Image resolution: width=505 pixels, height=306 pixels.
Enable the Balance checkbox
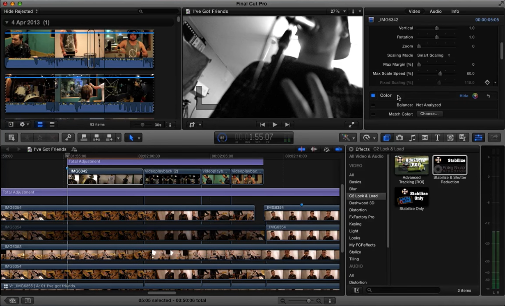pyautogui.click(x=373, y=105)
